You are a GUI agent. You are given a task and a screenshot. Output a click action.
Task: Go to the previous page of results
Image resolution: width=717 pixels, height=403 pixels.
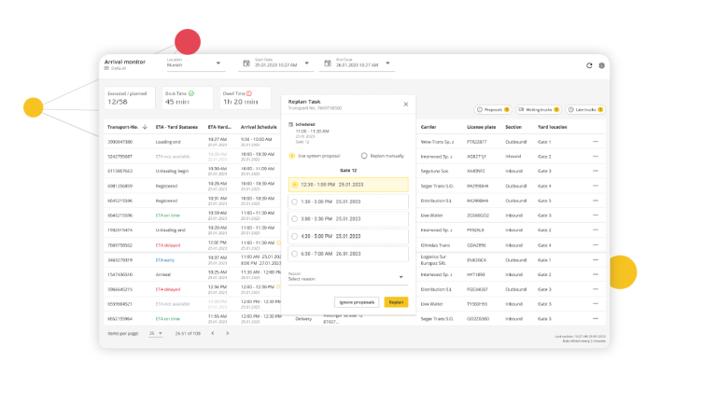(x=212, y=332)
